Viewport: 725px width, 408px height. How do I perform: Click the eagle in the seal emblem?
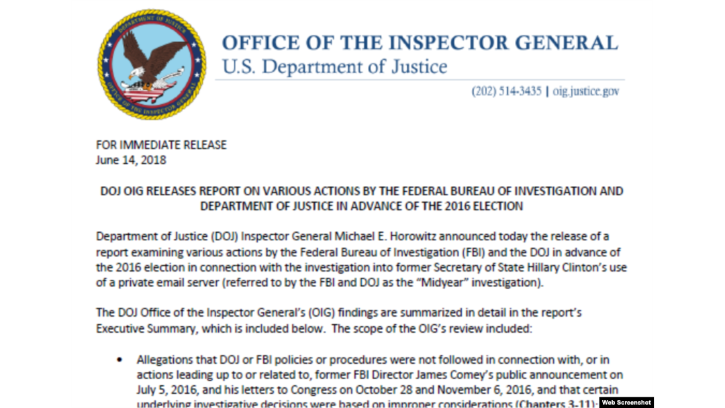[x=152, y=62]
